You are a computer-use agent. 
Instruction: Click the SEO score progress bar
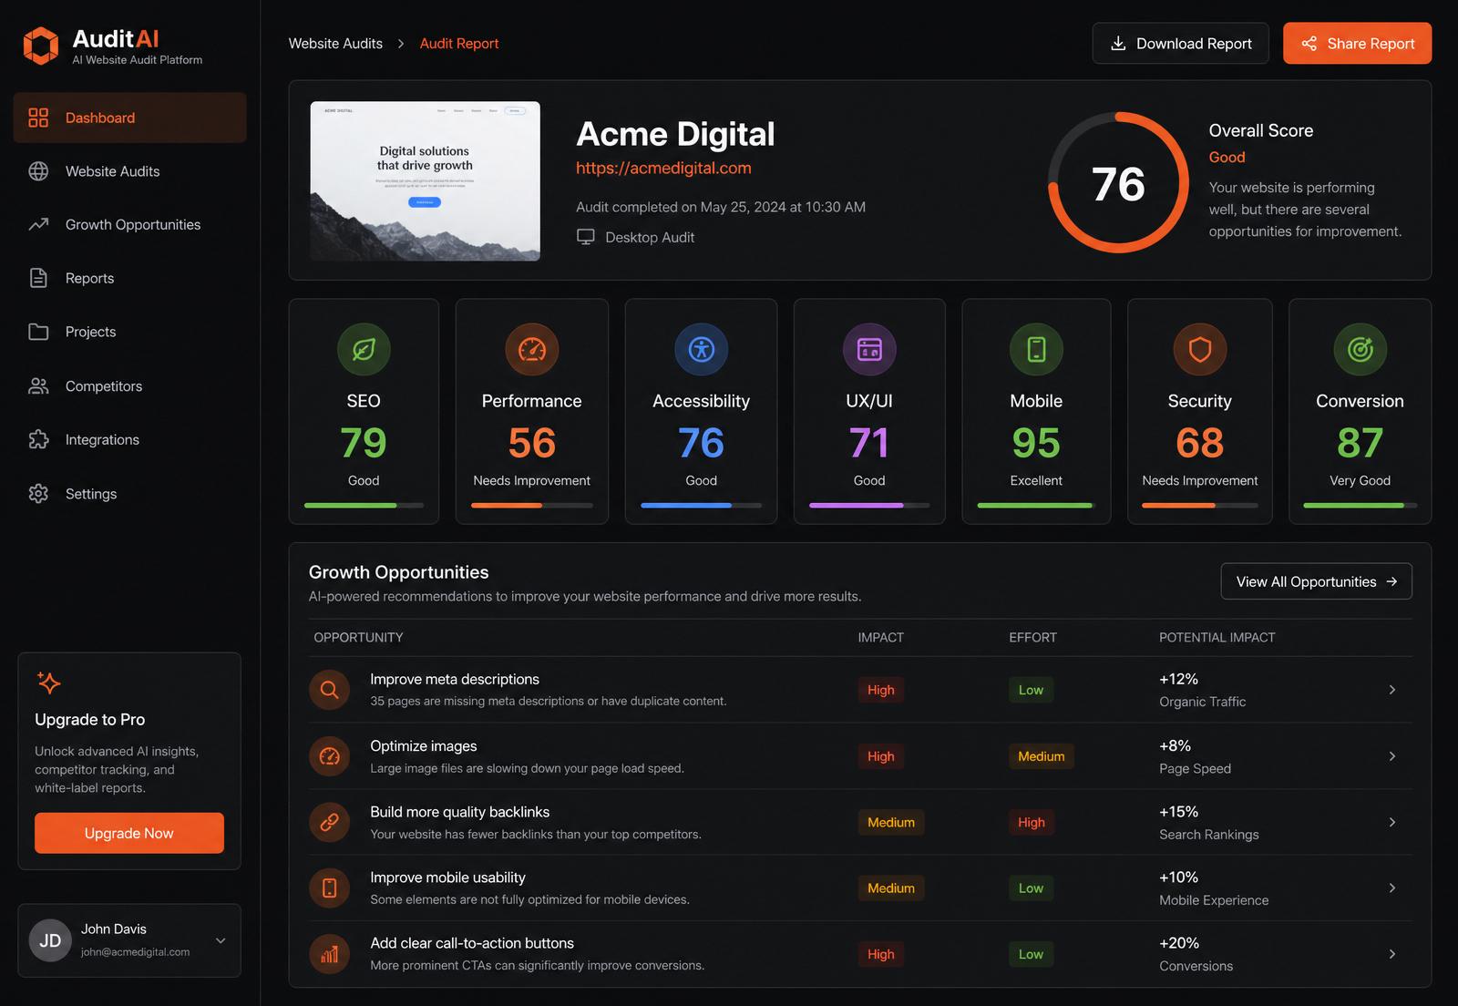click(x=364, y=505)
